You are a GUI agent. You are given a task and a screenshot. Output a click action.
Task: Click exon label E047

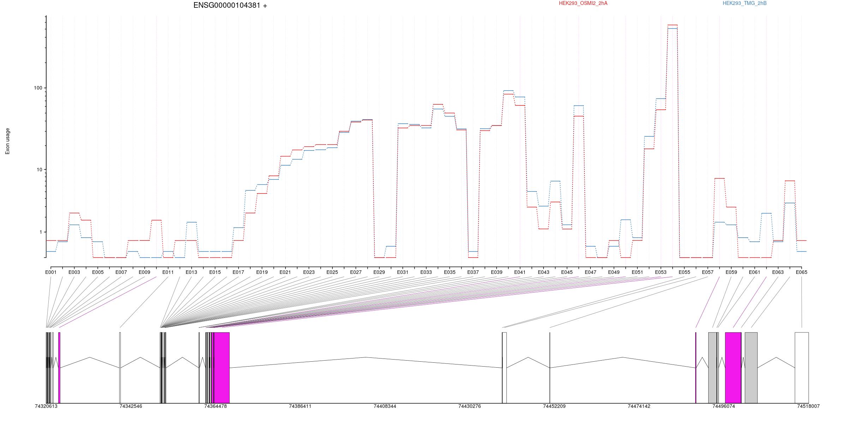click(x=590, y=272)
